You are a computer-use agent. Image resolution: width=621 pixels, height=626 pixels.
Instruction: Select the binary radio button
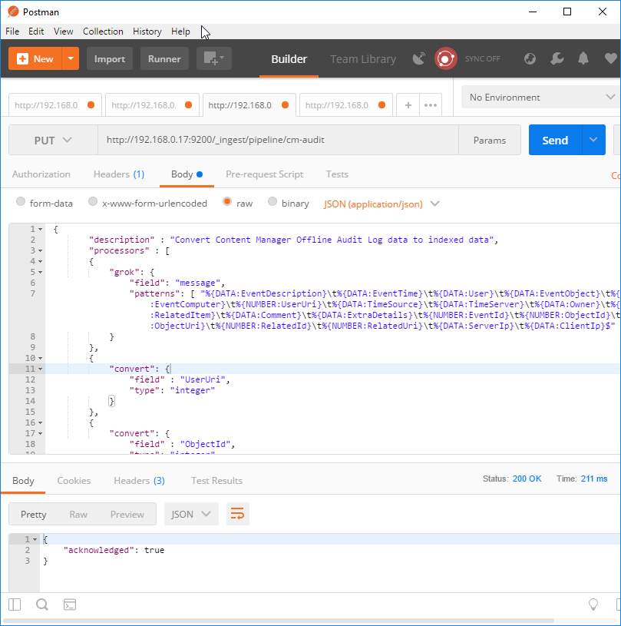point(273,201)
